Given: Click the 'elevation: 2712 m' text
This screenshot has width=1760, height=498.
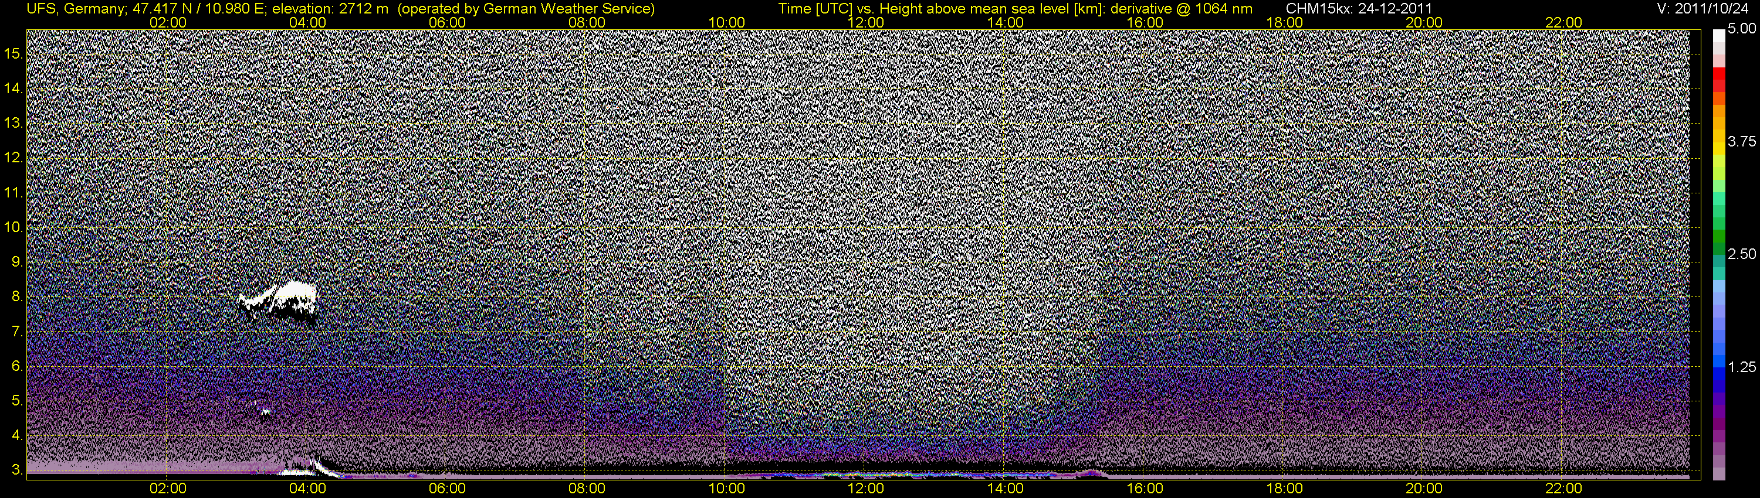Looking at the screenshot, I should (x=331, y=8).
